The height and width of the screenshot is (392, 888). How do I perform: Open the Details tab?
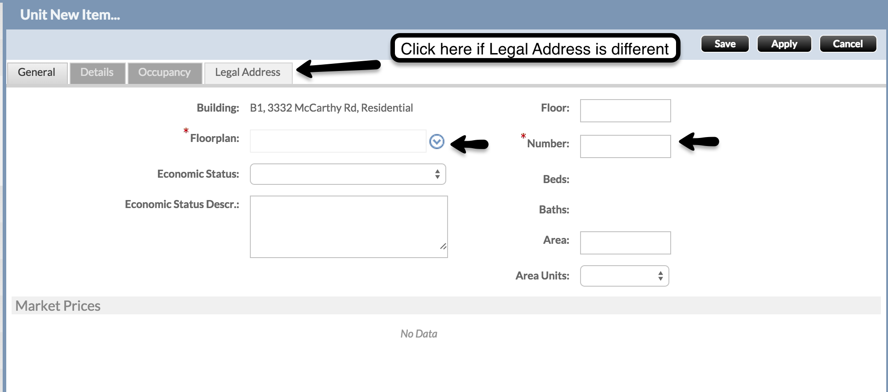tap(97, 72)
